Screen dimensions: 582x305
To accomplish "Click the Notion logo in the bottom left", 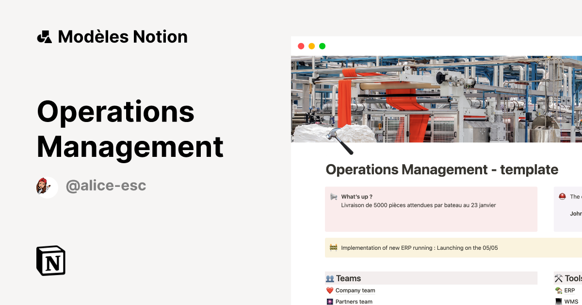I will point(50,261).
